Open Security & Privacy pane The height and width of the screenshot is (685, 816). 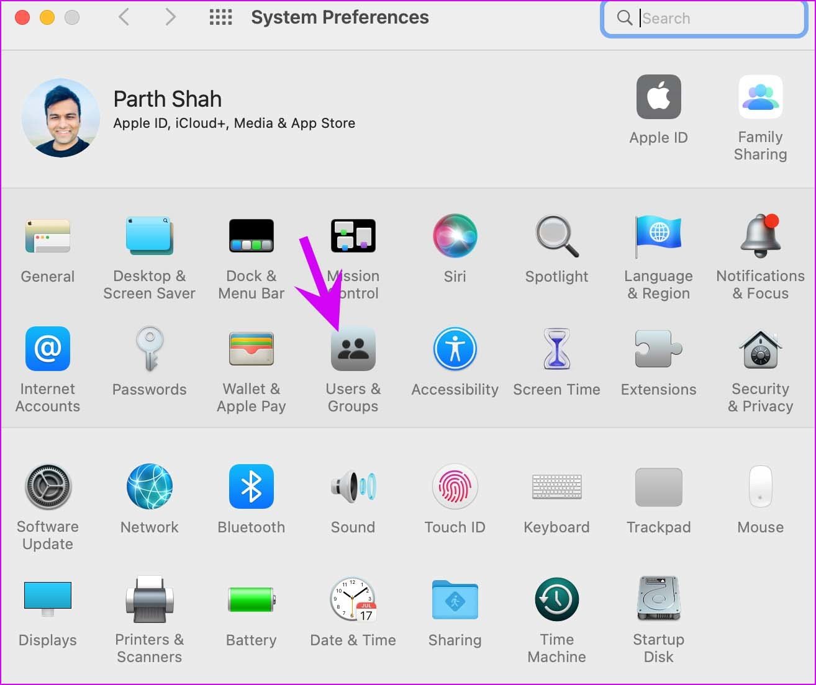[760, 349]
